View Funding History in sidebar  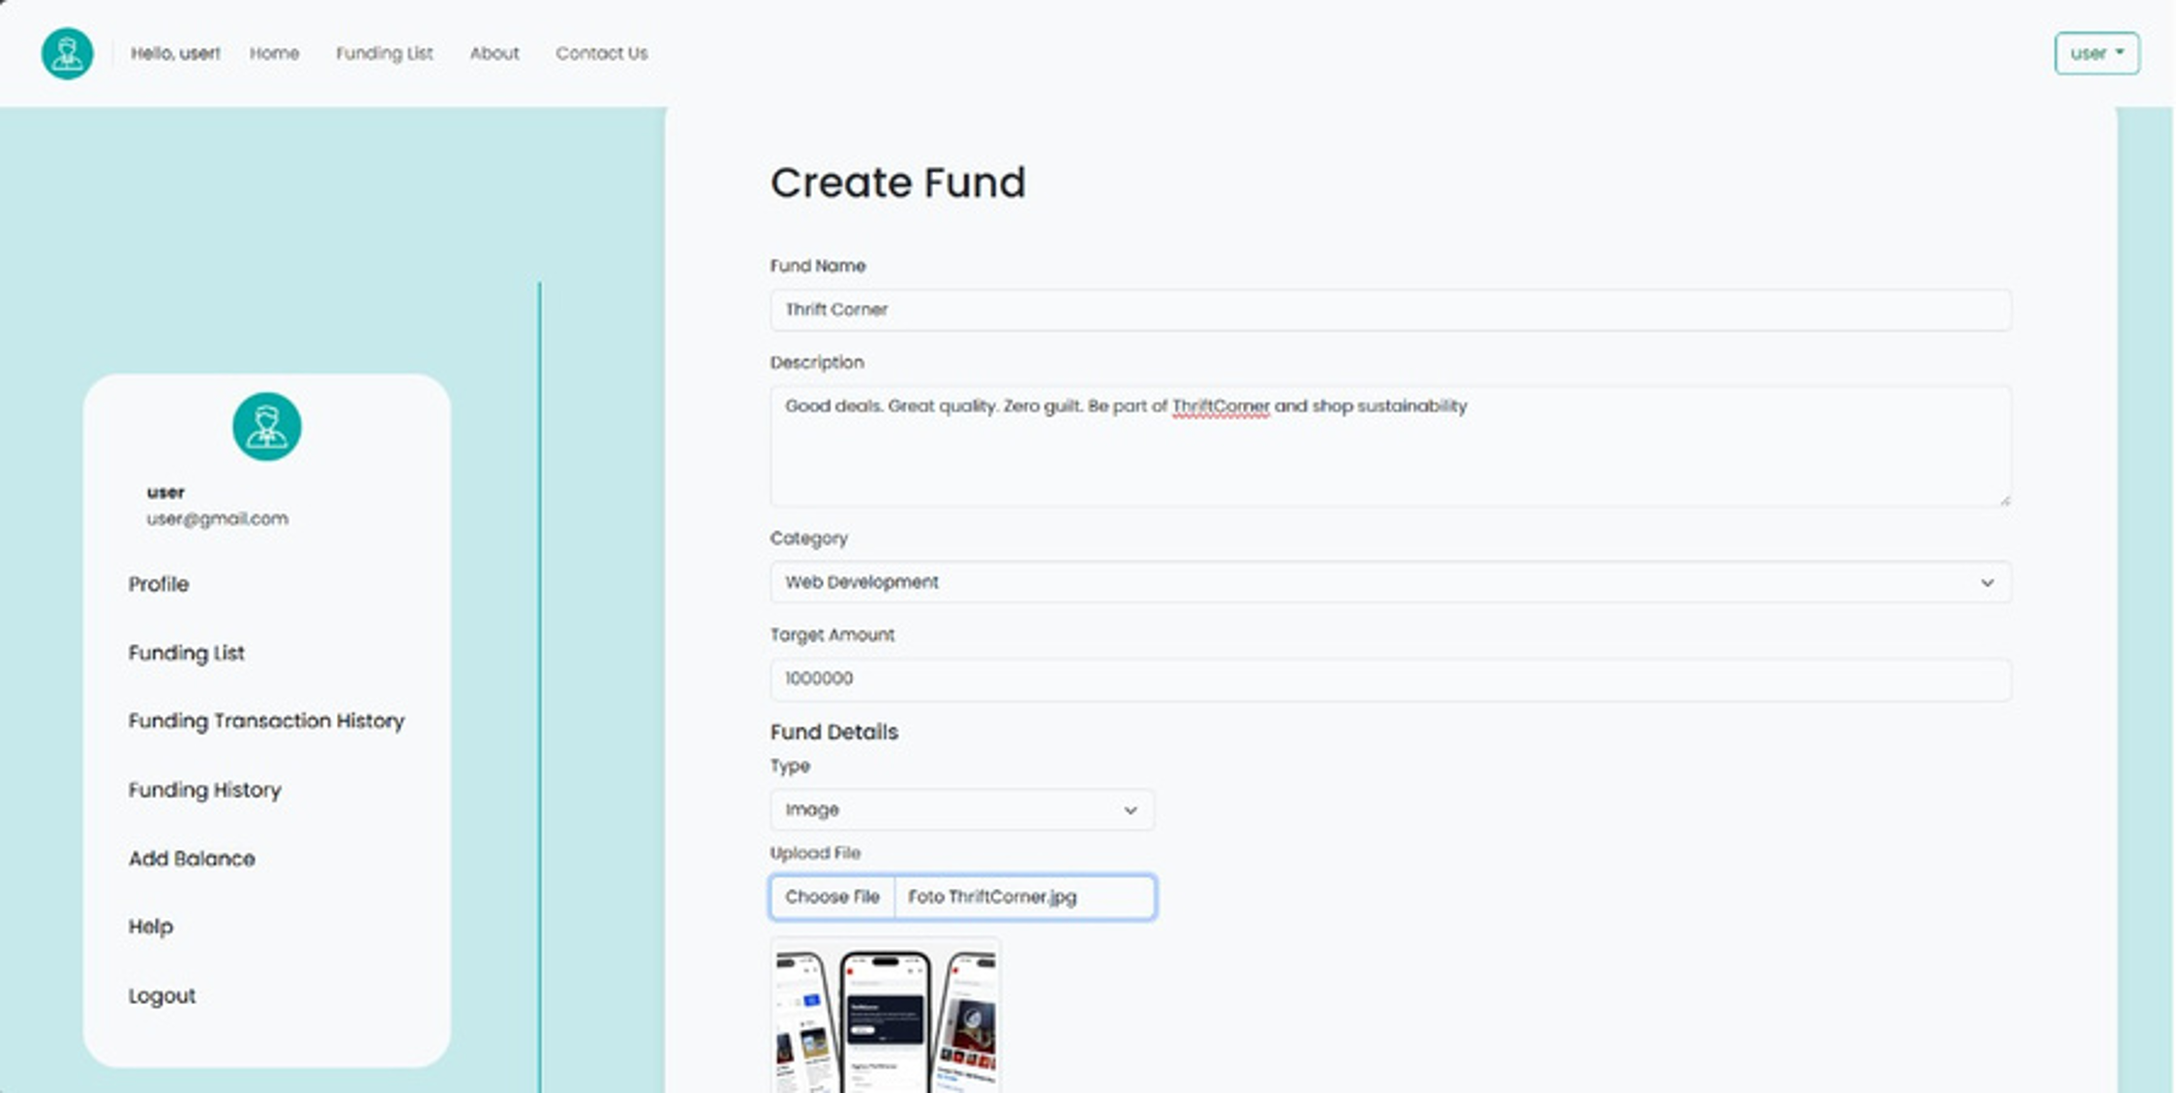204,790
